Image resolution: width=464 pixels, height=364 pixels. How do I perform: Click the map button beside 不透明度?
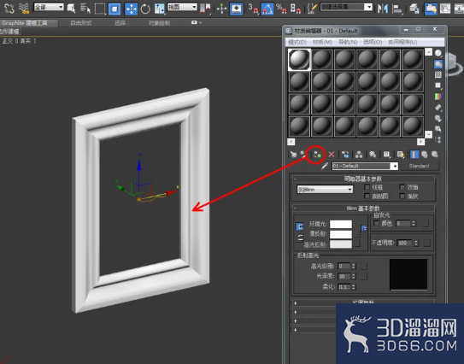426,243
